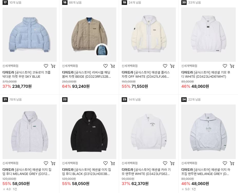Add white essential hoodie to cart
This screenshot has width=238, height=193.
[x=232, y=66]
